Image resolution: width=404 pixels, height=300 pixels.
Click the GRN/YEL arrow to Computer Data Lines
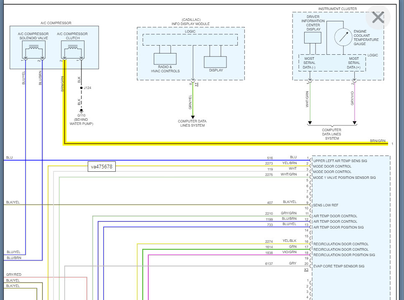[x=193, y=117]
